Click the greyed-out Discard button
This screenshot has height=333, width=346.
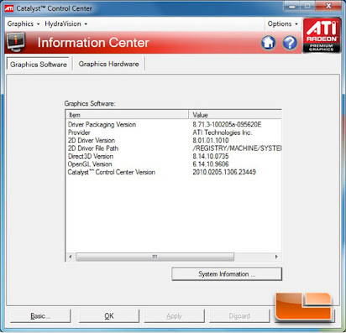point(239,316)
